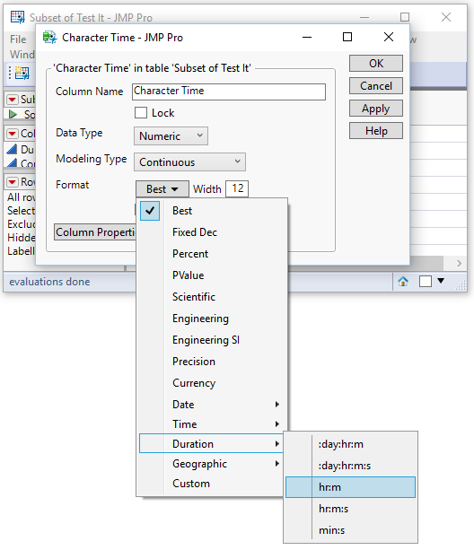The image size is (474, 550).
Task: Click the Best format dropdown button
Action: [162, 189]
